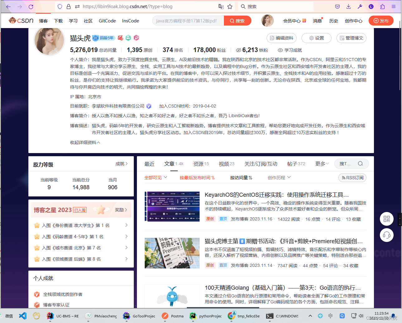Click the pink gender badge after the username
The height and width of the screenshot is (323, 402).
click(136, 38)
